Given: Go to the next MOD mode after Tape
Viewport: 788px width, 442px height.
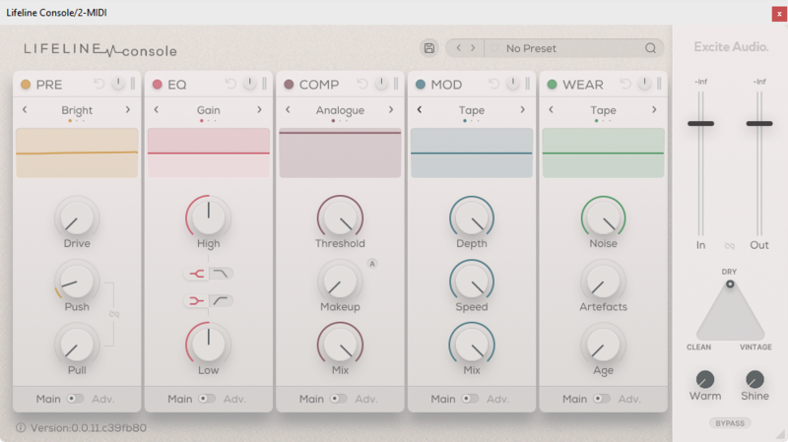Looking at the screenshot, I should pos(523,110).
